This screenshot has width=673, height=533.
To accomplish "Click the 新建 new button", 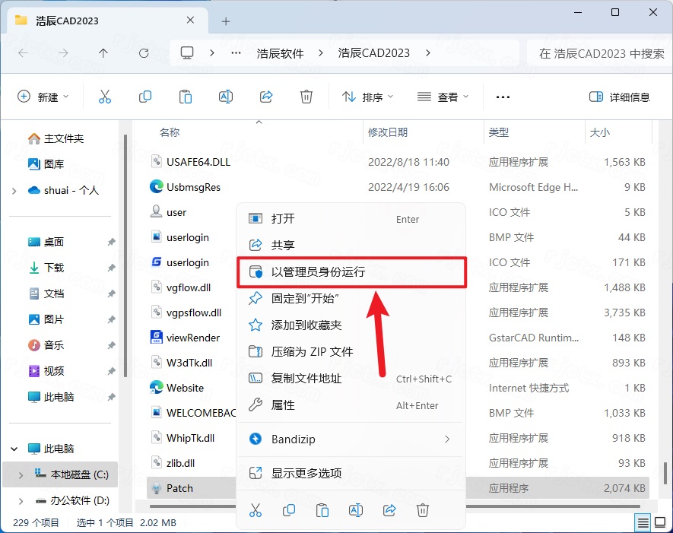I will pyautogui.click(x=43, y=97).
